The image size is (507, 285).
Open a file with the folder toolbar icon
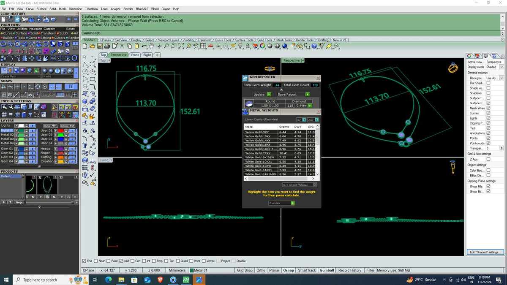[92, 46]
